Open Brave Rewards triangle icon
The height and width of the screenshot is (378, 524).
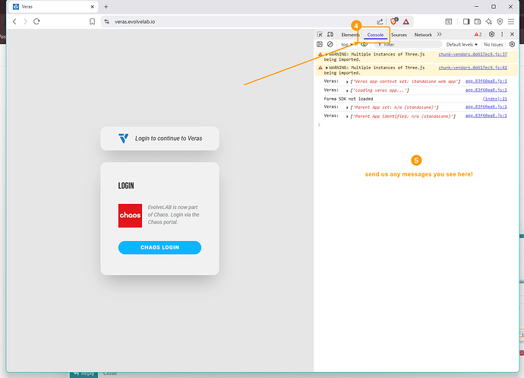tap(406, 21)
